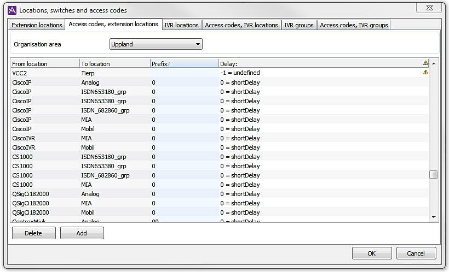The image size is (449, 272).
Task: Click the application logo in the title bar
Action: pos(11,10)
